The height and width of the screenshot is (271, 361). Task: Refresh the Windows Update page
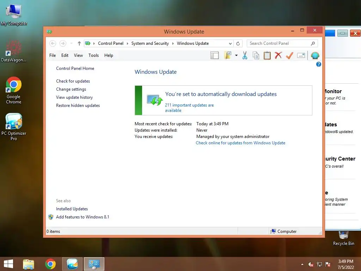(x=238, y=43)
